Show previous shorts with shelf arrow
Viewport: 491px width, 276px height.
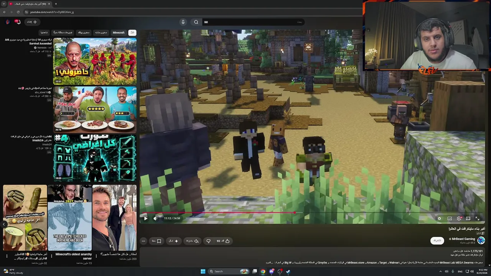[4, 224]
